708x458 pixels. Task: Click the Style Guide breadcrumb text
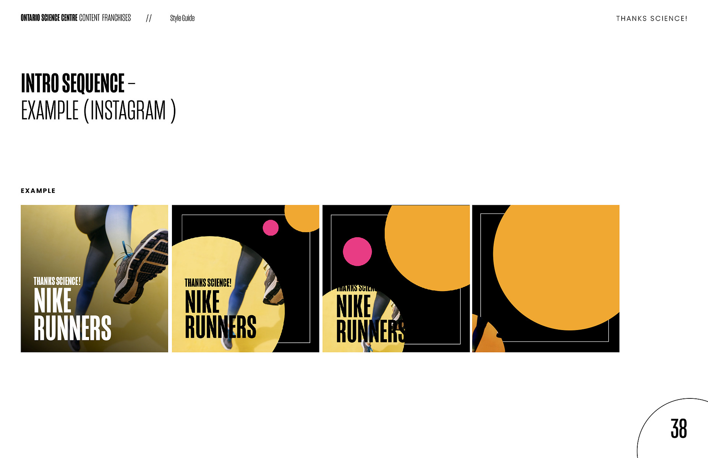coord(182,18)
